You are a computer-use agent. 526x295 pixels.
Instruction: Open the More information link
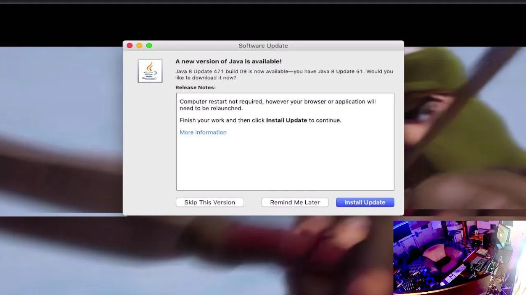point(203,132)
